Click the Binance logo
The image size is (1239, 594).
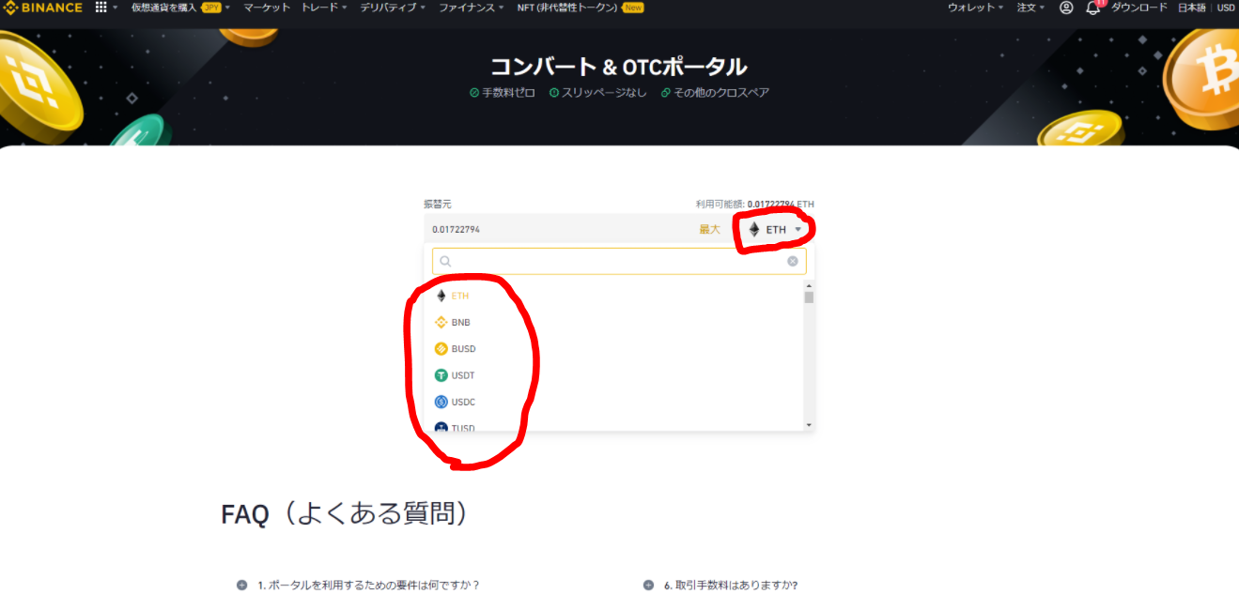coord(42,8)
